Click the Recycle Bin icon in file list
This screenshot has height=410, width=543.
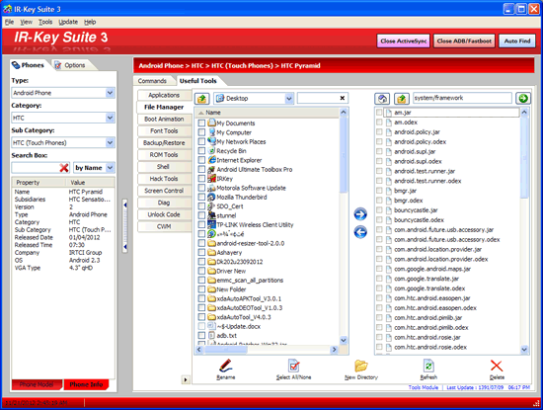coord(212,151)
